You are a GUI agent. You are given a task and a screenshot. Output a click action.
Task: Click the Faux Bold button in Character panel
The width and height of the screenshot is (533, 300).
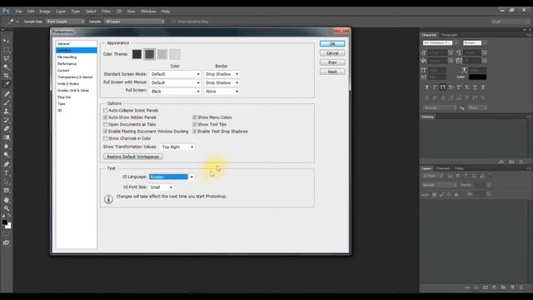427,87
